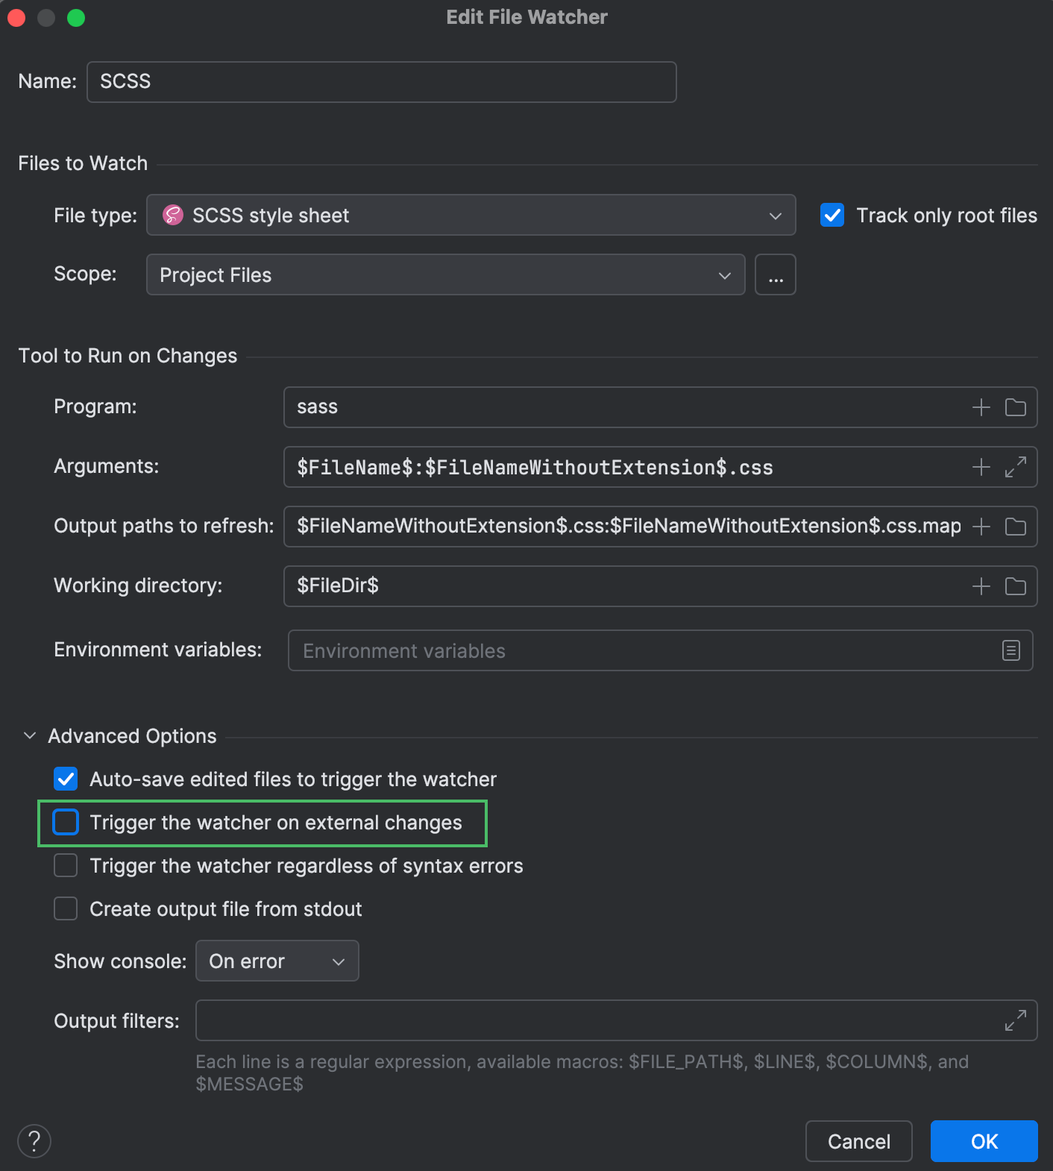Open the Show console dropdown
This screenshot has height=1171, width=1053.
[277, 961]
